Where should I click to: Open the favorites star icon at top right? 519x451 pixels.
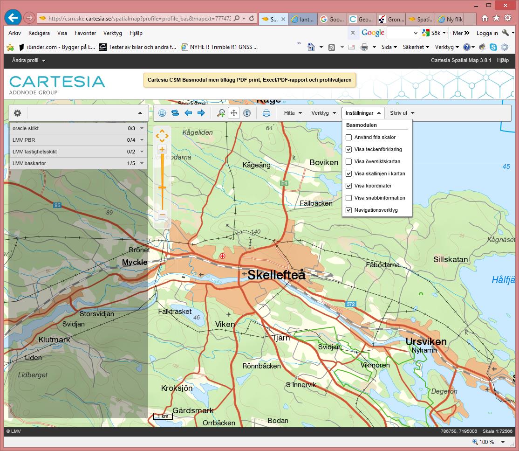(x=496, y=18)
